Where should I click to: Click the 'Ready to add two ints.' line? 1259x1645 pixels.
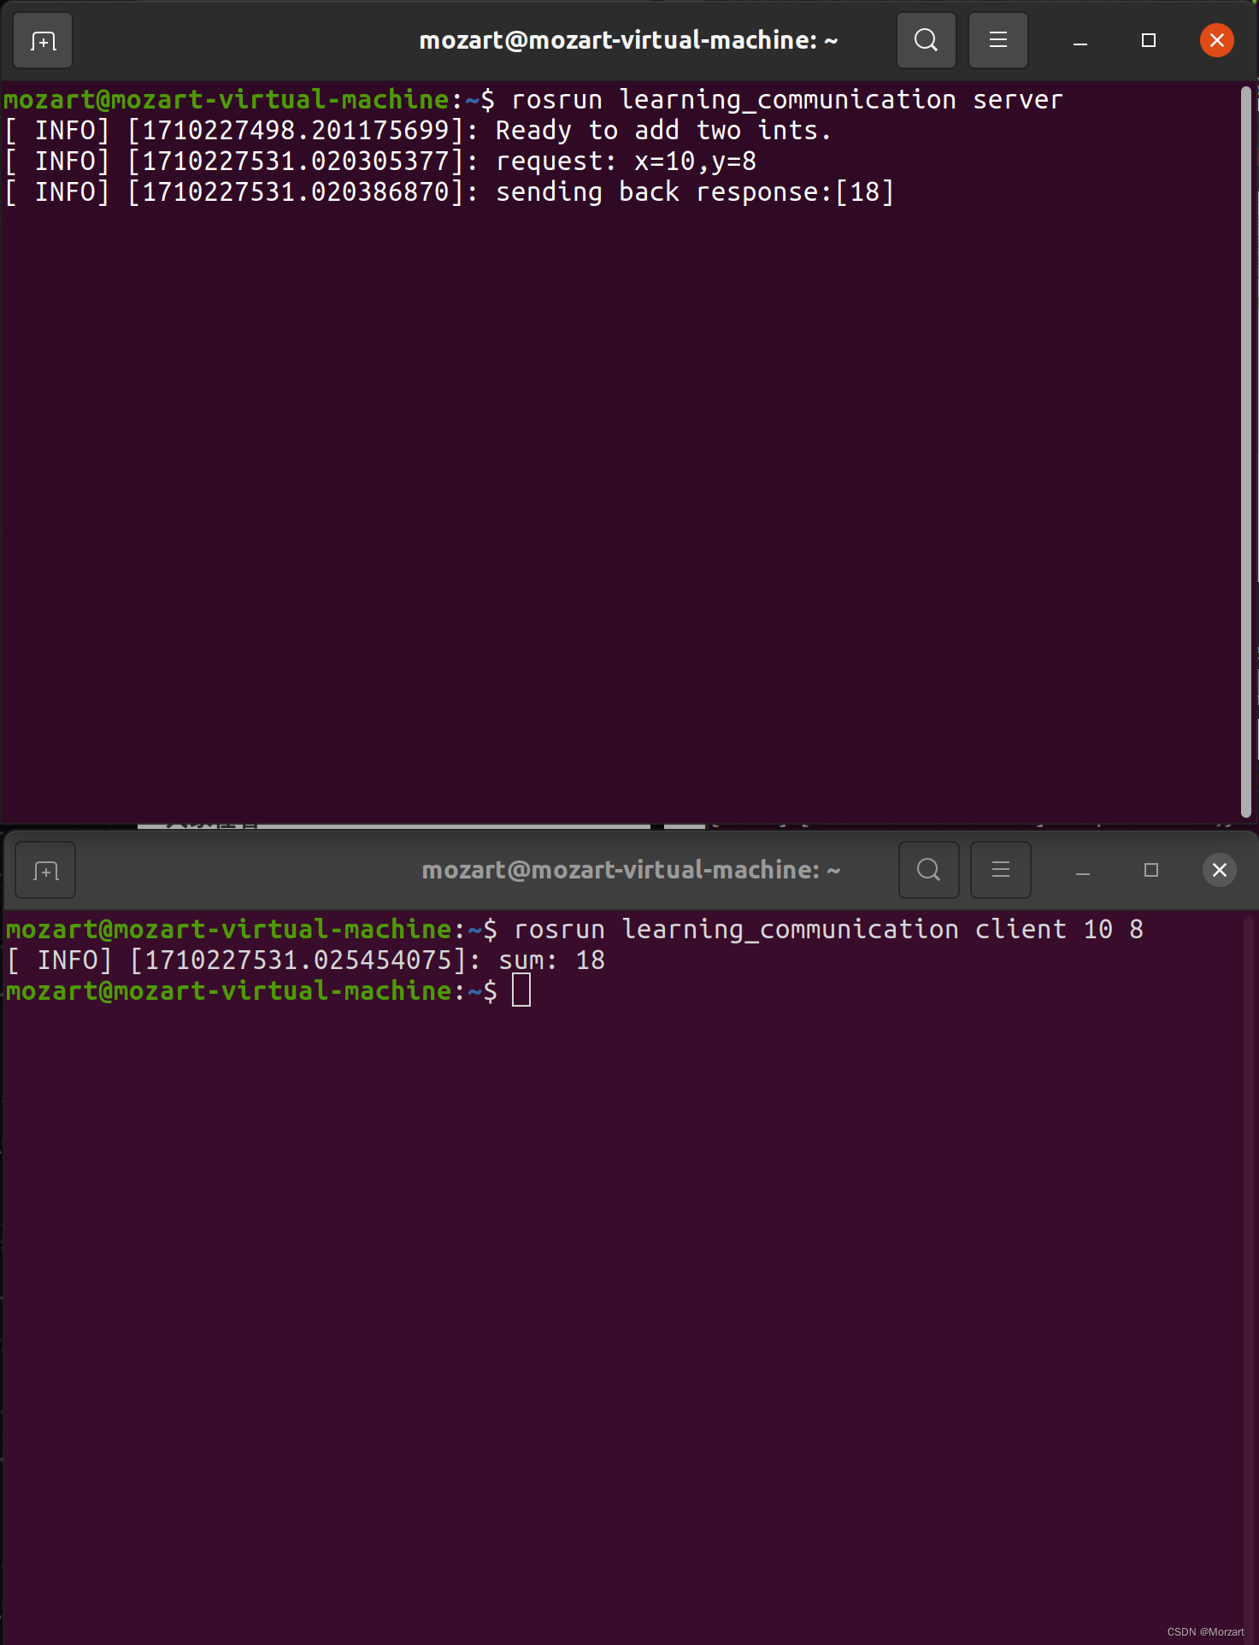(x=418, y=131)
